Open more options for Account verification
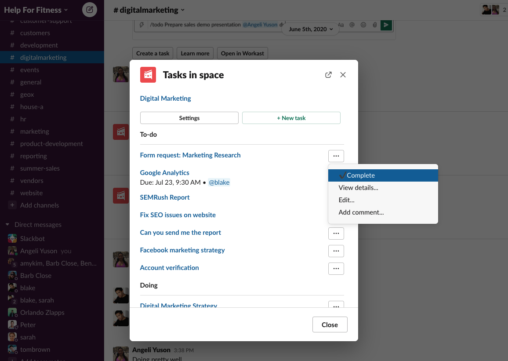This screenshot has width=508, height=361. [336, 268]
